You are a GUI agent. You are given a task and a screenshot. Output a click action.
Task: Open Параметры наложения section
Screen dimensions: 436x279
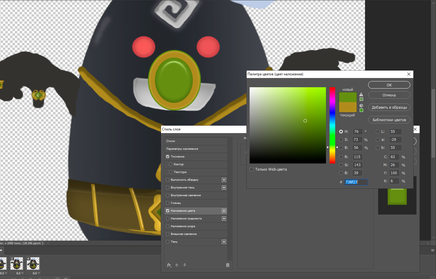click(196, 149)
